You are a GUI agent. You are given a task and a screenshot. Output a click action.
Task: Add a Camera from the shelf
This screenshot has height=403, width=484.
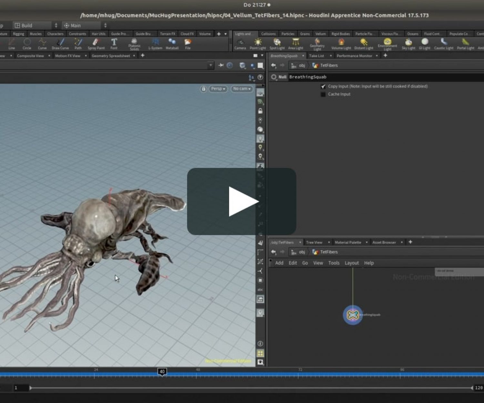240,44
